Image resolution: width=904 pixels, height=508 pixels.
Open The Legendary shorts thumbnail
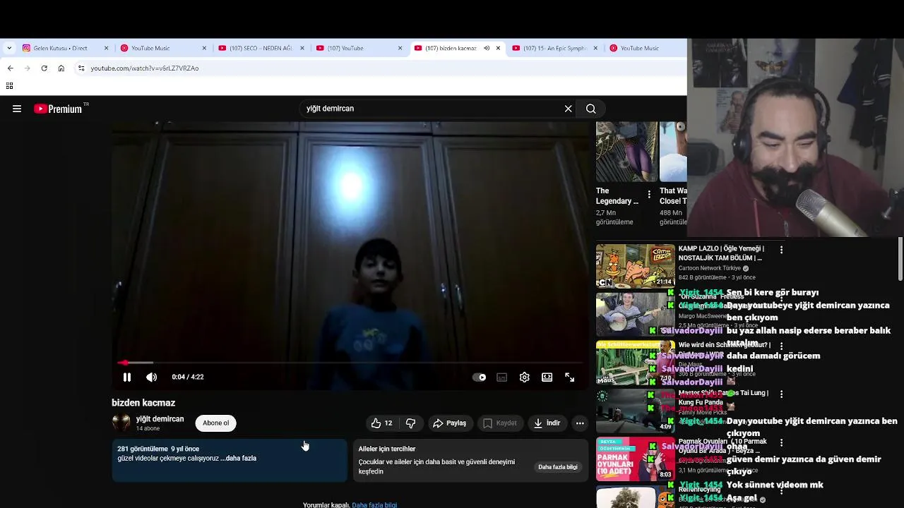click(x=626, y=152)
